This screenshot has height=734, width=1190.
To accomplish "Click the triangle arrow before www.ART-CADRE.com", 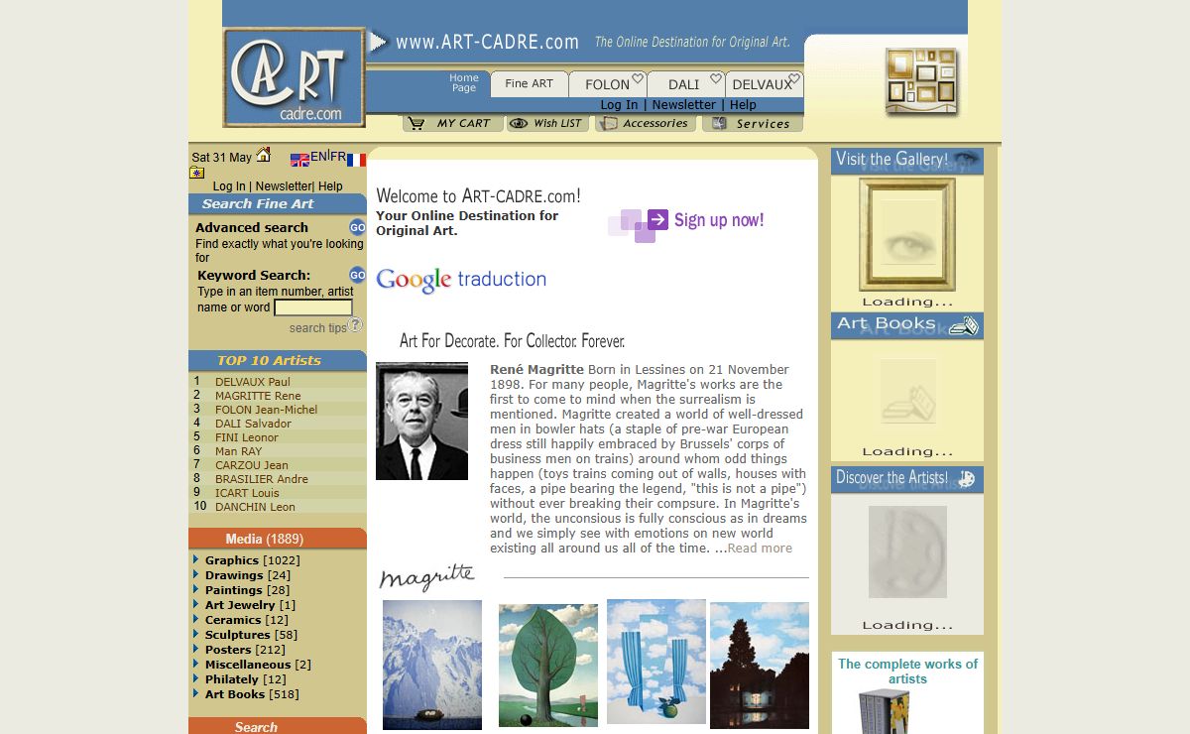I will click(x=378, y=42).
